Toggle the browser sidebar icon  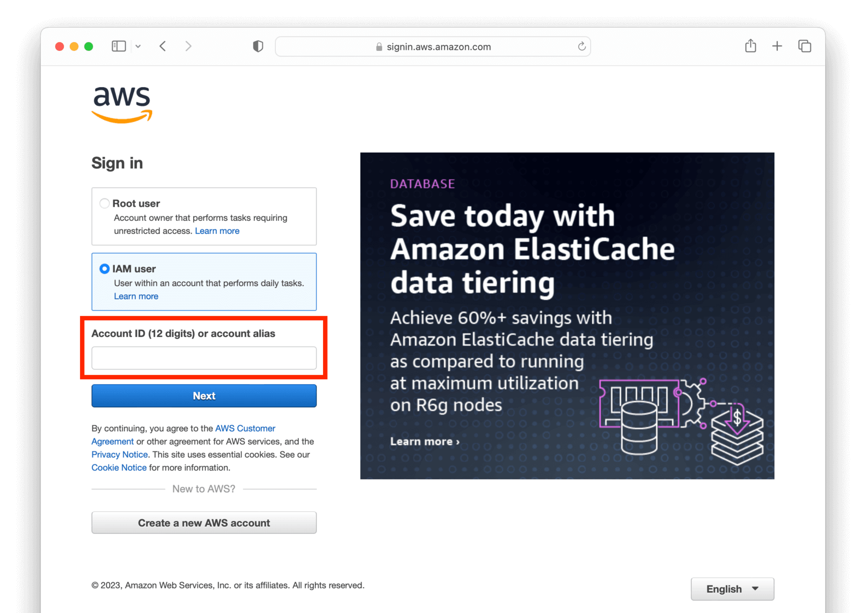click(x=119, y=46)
